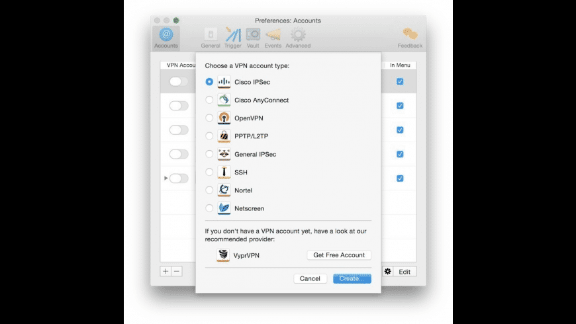Open the Feedback icon
Screen dimensions: 576x324
[x=410, y=34]
